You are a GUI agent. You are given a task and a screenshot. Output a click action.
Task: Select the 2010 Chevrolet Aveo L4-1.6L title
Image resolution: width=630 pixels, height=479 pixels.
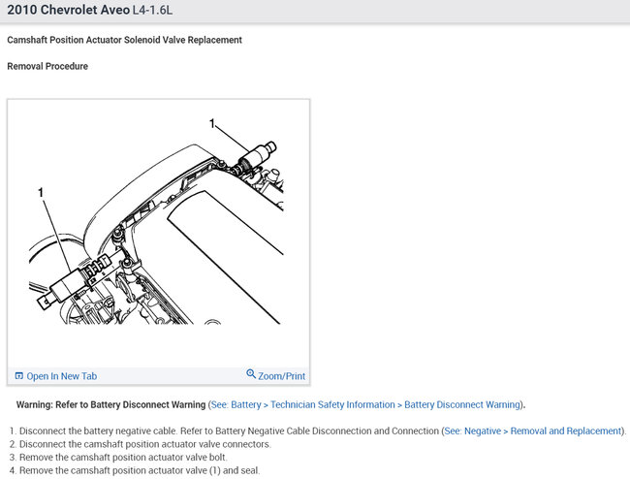click(90, 10)
